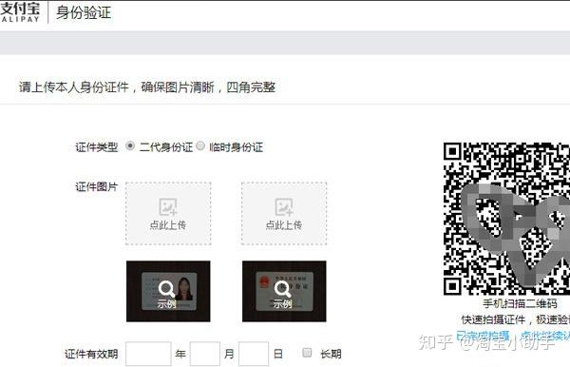Click 证件图片 label
The height and width of the screenshot is (367, 570).
(x=96, y=187)
